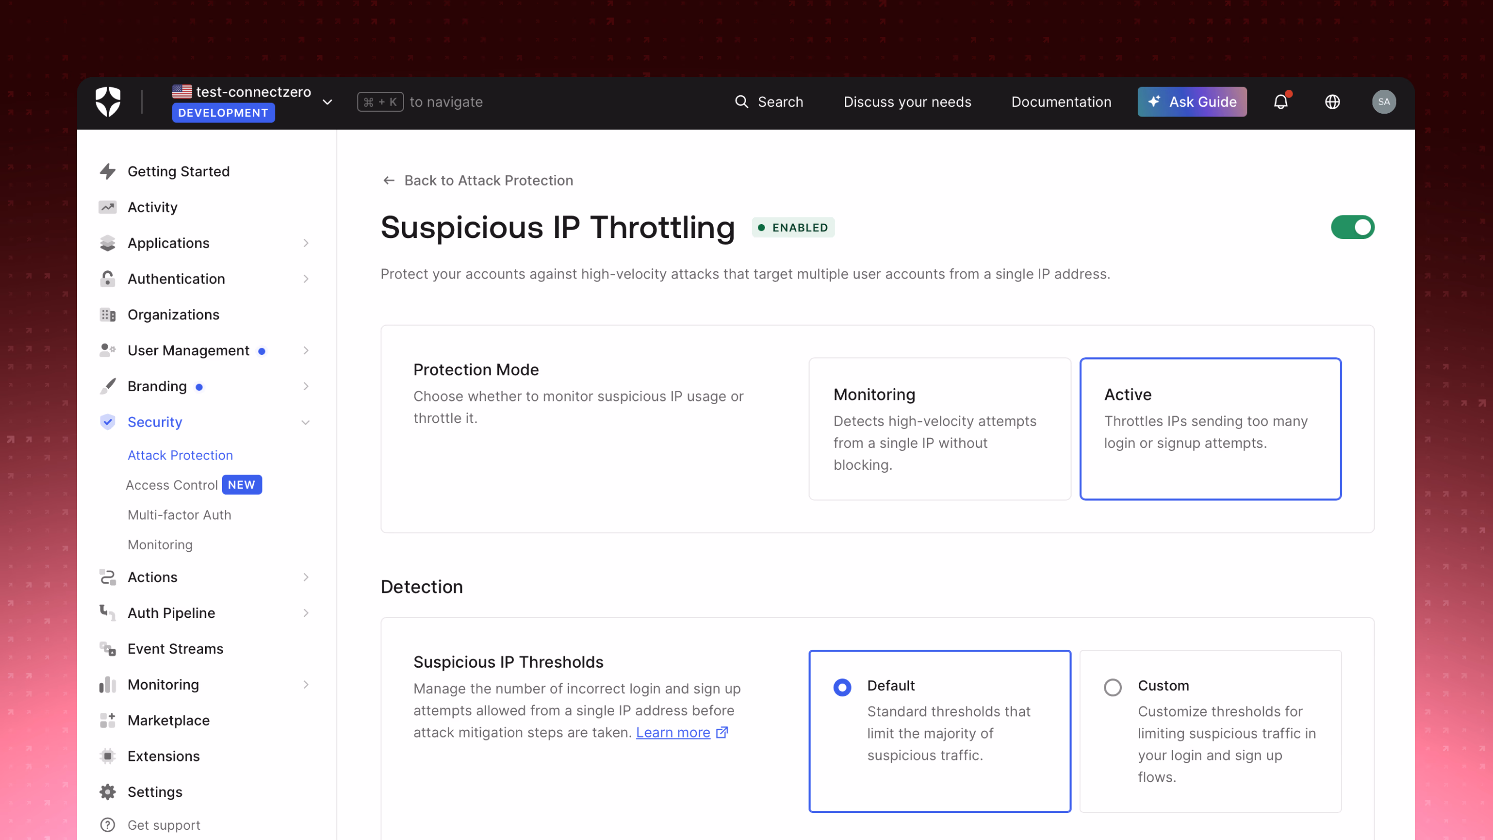Click the Applications layers icon
Image resolution: width=1493 pixels, height=840 pixels.
coord(107,244)
